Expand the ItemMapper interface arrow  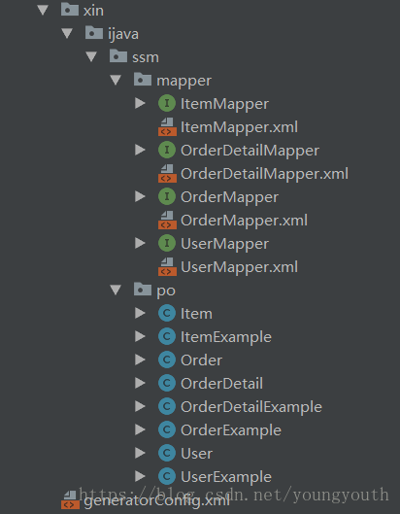click(140, 104)
